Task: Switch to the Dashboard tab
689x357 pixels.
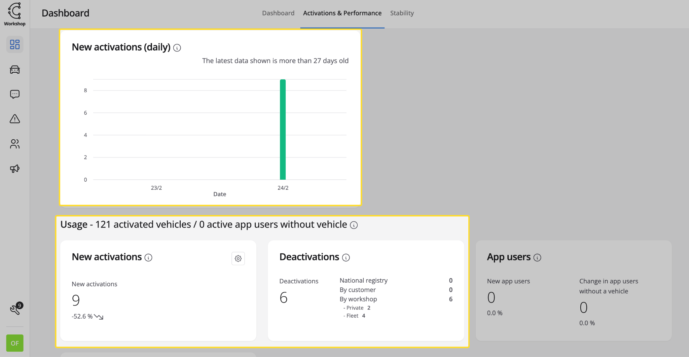Action: coord(278,13)
